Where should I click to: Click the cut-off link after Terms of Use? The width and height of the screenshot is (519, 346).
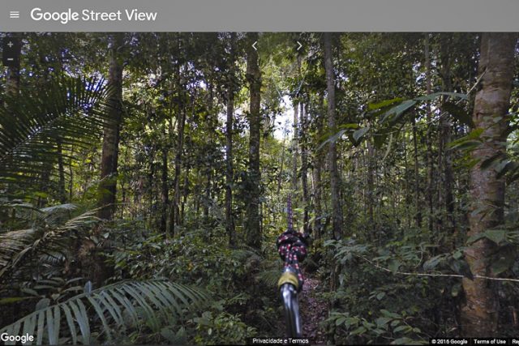coord(515,341)
